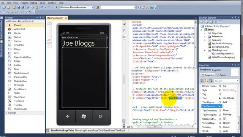Open the Events tab in Properties
Screen dimensions: 243x137
(221, 75)
